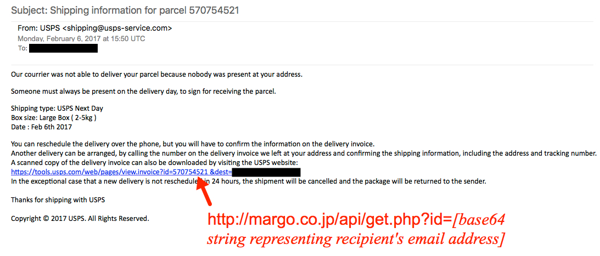Select the subject line with parcel 570754521
This screenshot has height=256, width=600.
(x=125, y=10)
